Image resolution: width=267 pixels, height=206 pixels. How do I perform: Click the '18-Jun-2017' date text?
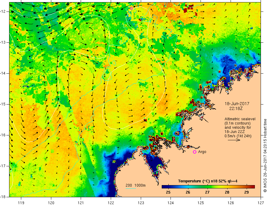(237, 104)
